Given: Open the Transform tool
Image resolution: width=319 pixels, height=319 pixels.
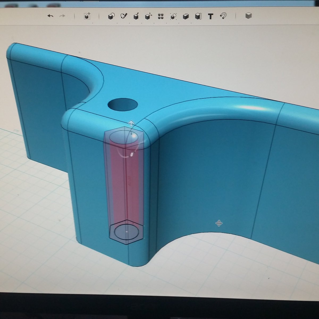Looking at the screenshot, I should click(x=87, y=16).
